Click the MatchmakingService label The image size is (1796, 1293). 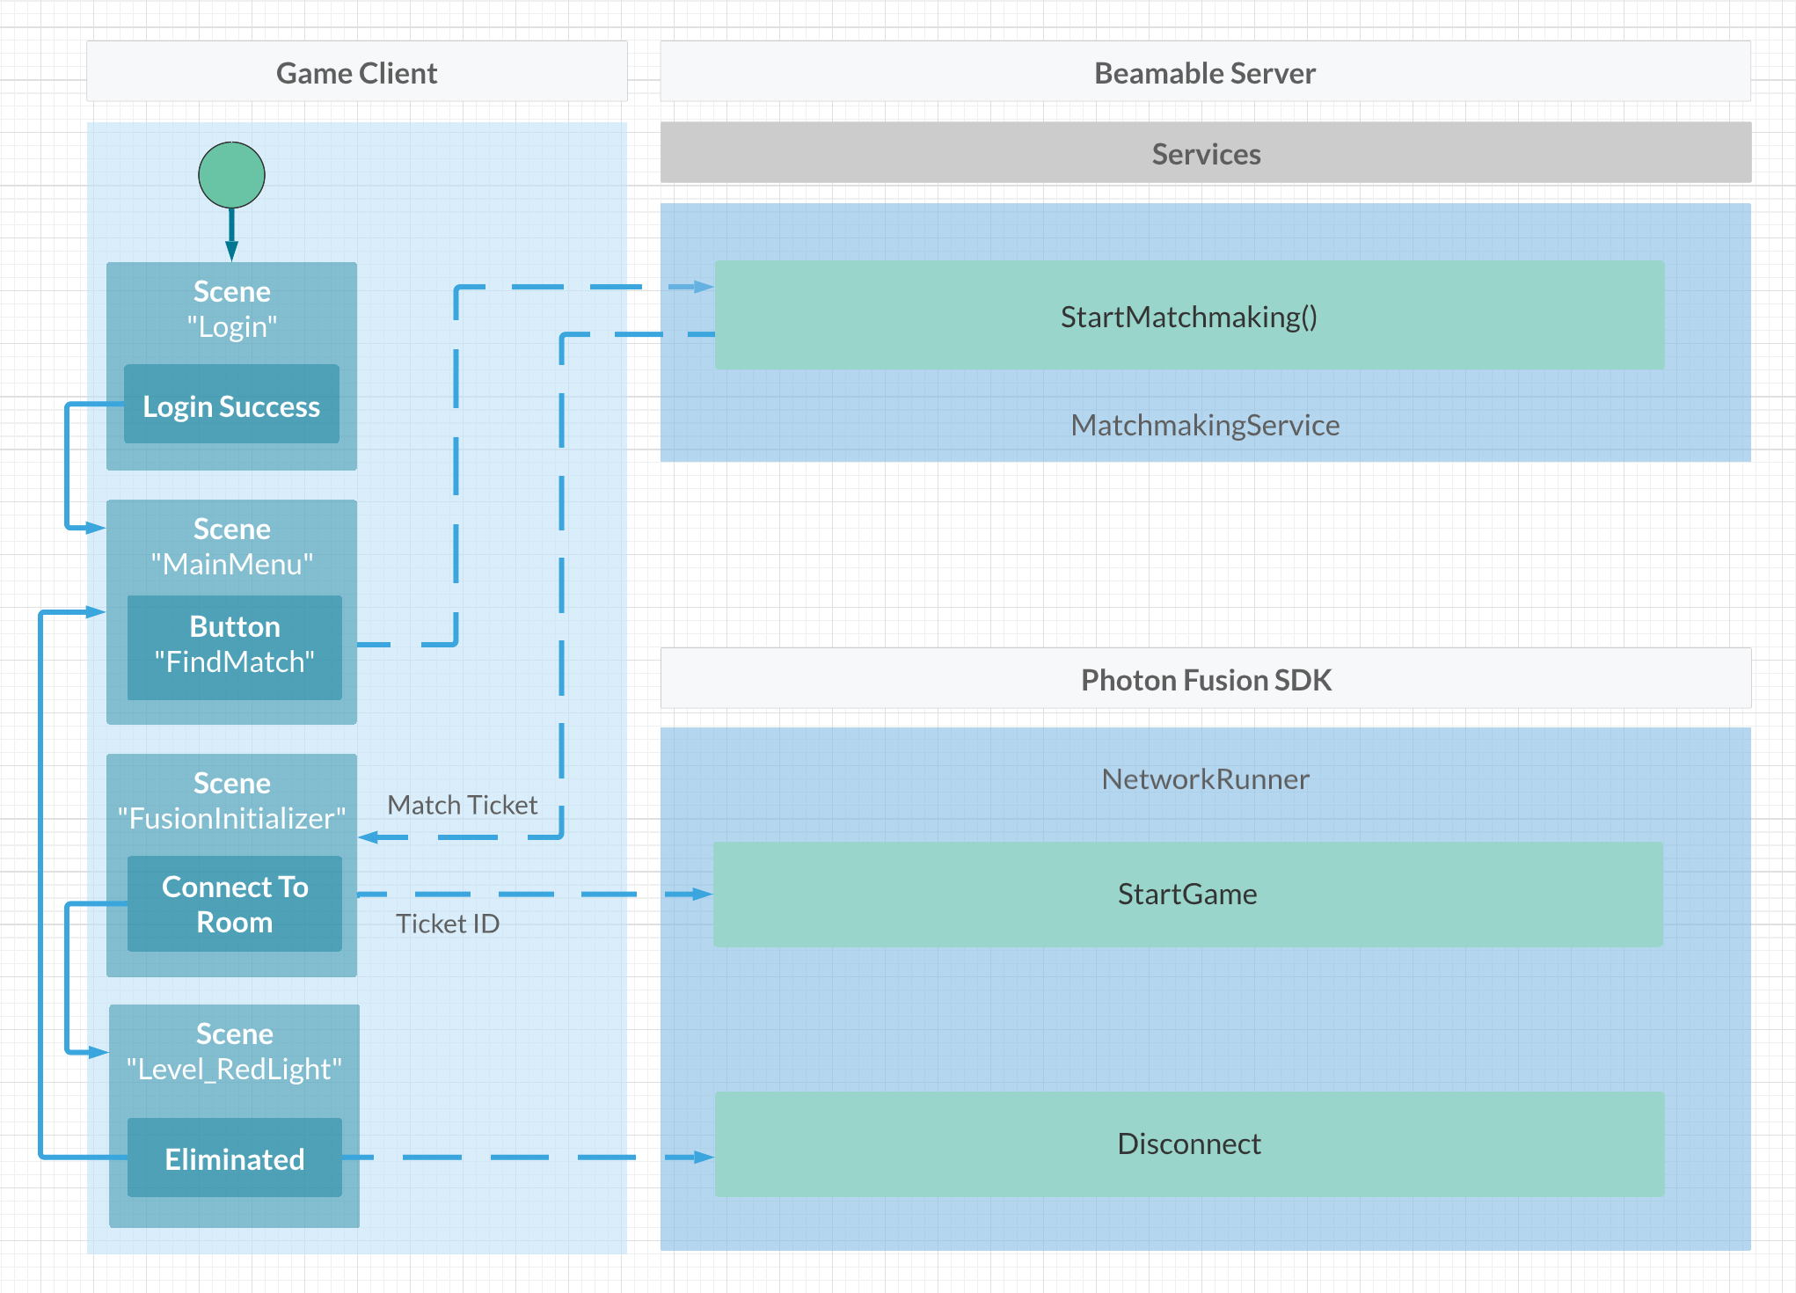1205,426
